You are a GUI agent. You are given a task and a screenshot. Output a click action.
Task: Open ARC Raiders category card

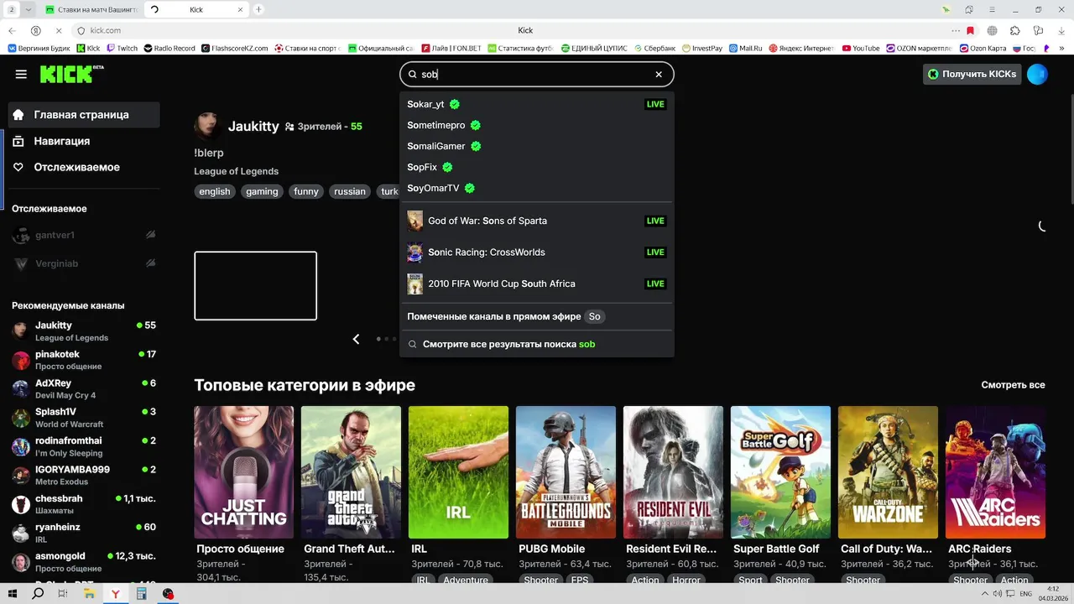[995, 472]
